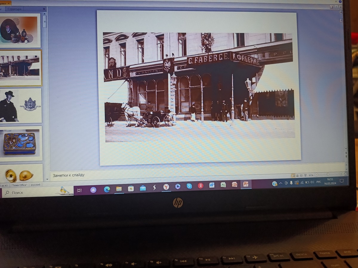
Task: Zoom out with minus button
Action: tap(316, 175)
